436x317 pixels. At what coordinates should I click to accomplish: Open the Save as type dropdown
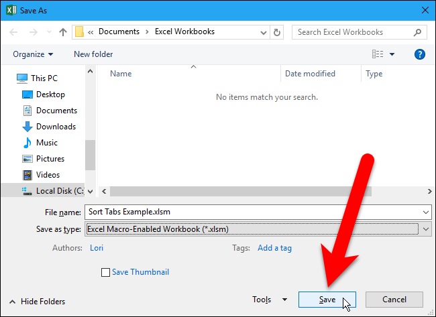point(259,229)
